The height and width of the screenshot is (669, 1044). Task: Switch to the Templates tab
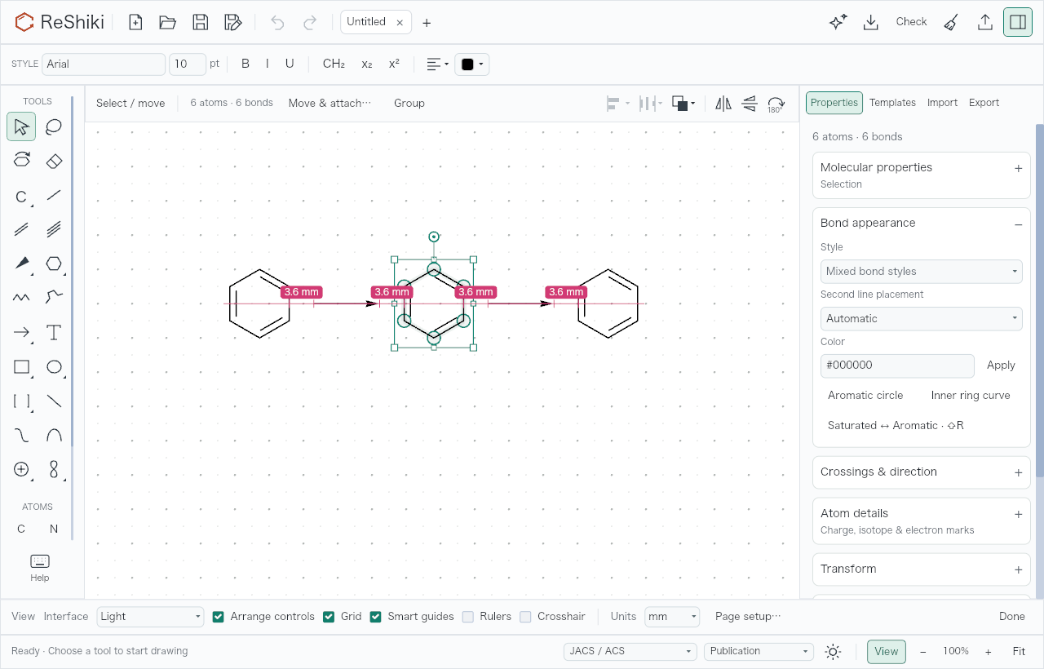892,103
